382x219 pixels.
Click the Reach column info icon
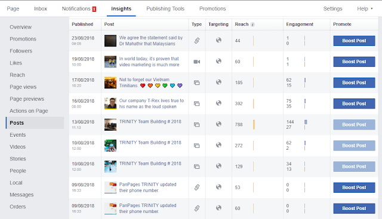pos(252,24)
